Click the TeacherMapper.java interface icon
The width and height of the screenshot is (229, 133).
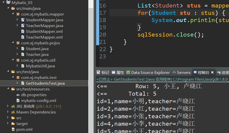pyautogui.click(x=23, y=26)
